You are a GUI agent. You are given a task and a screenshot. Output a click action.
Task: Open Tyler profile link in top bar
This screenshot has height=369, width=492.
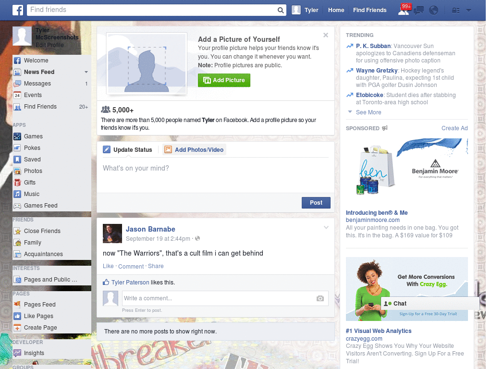point(311,10)
